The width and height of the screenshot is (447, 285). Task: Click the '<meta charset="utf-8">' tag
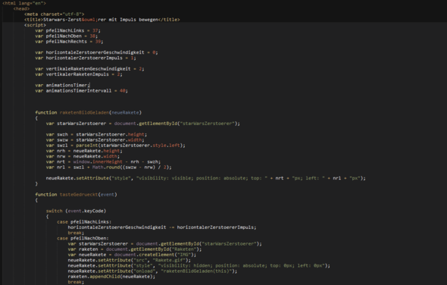tap(54, 14)
